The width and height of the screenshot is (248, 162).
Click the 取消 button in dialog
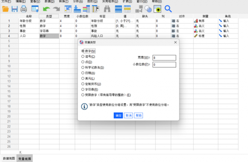point(128,116)
